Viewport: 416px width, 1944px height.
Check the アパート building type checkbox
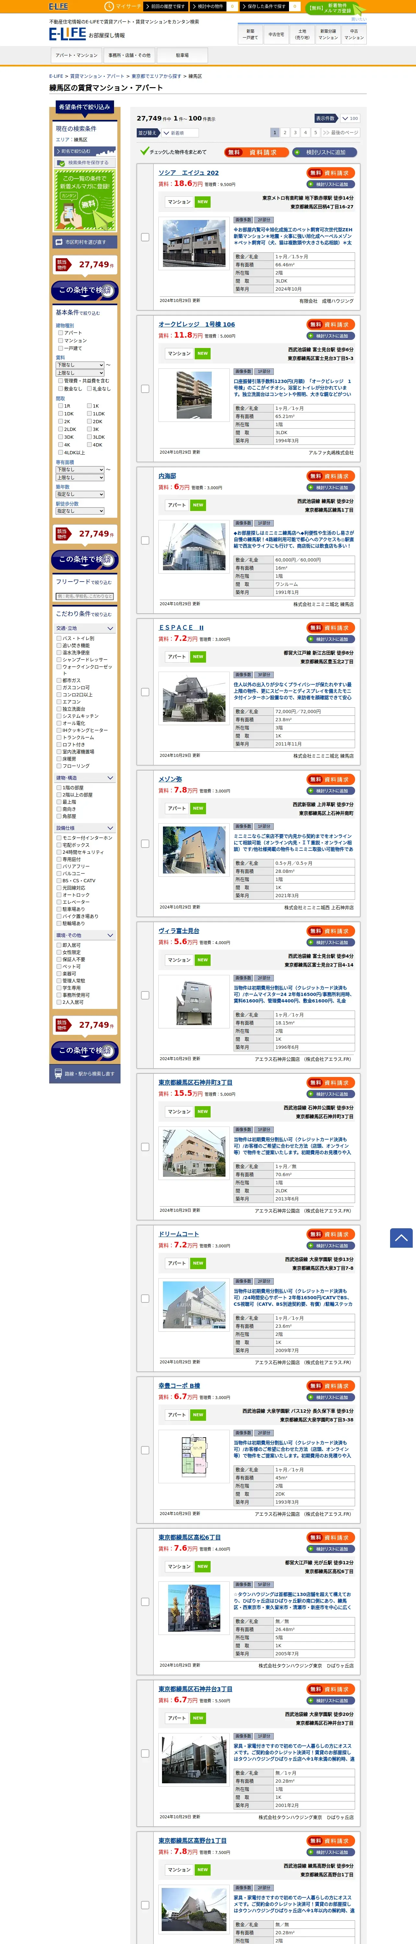(60, 332)
